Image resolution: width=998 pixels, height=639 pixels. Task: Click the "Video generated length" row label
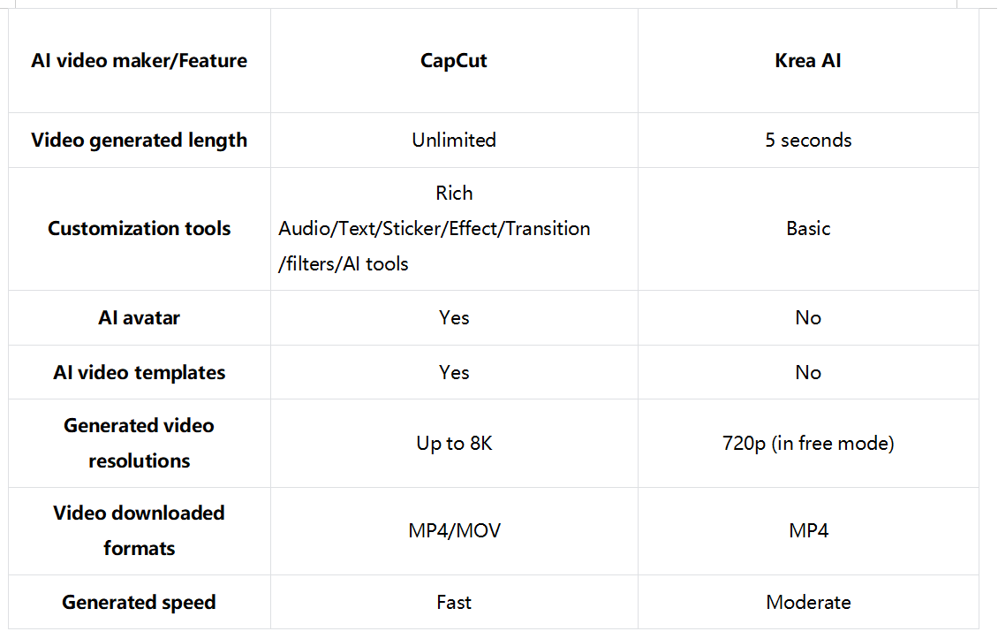tap(140, 141)
